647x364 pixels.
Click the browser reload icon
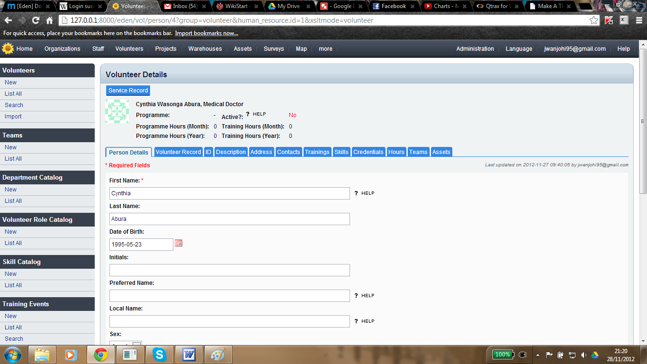point(36,20)
